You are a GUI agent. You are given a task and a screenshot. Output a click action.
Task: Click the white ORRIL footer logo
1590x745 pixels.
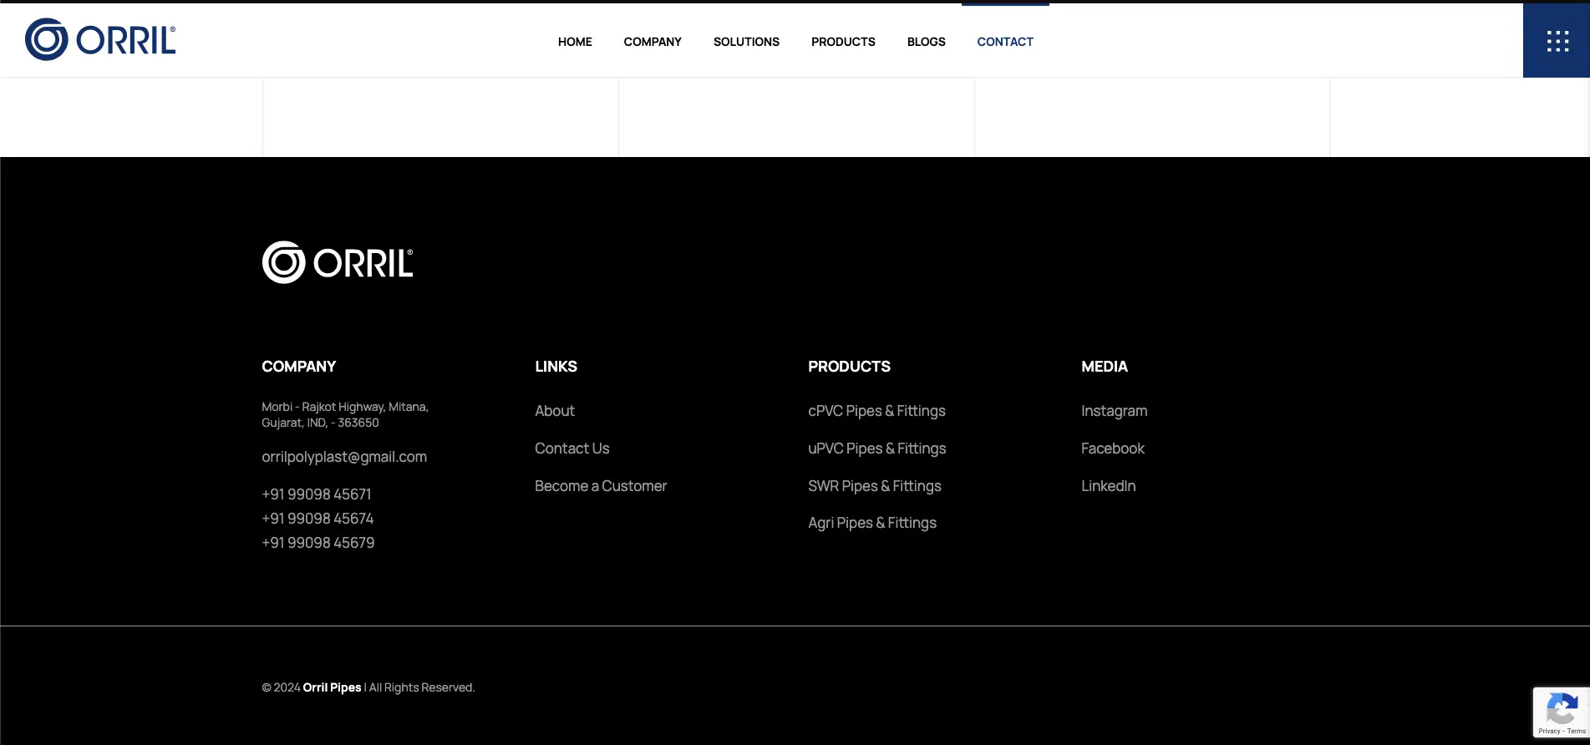coord(337,262)
